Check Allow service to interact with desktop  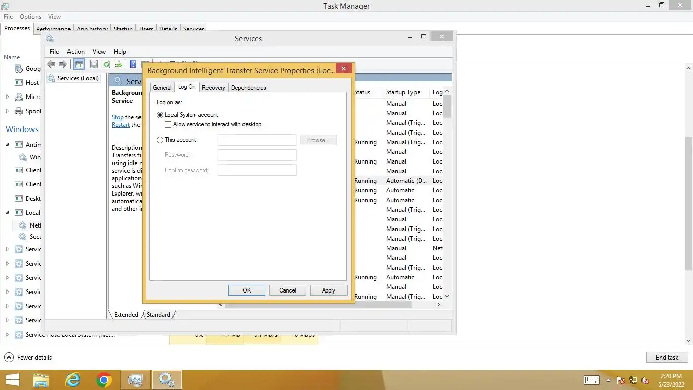(x=168, y=125)
